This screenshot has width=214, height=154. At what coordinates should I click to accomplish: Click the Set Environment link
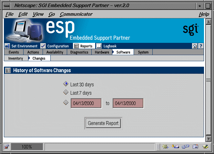(x=25, y=46)
